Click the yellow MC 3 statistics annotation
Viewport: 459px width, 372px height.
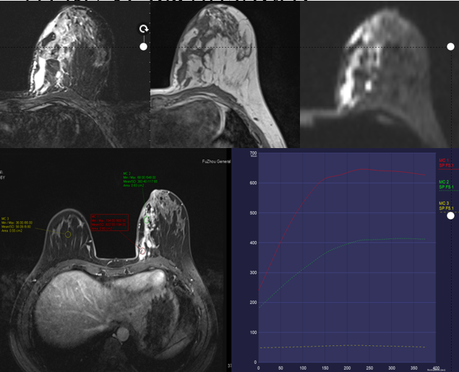tap(17, 225)
